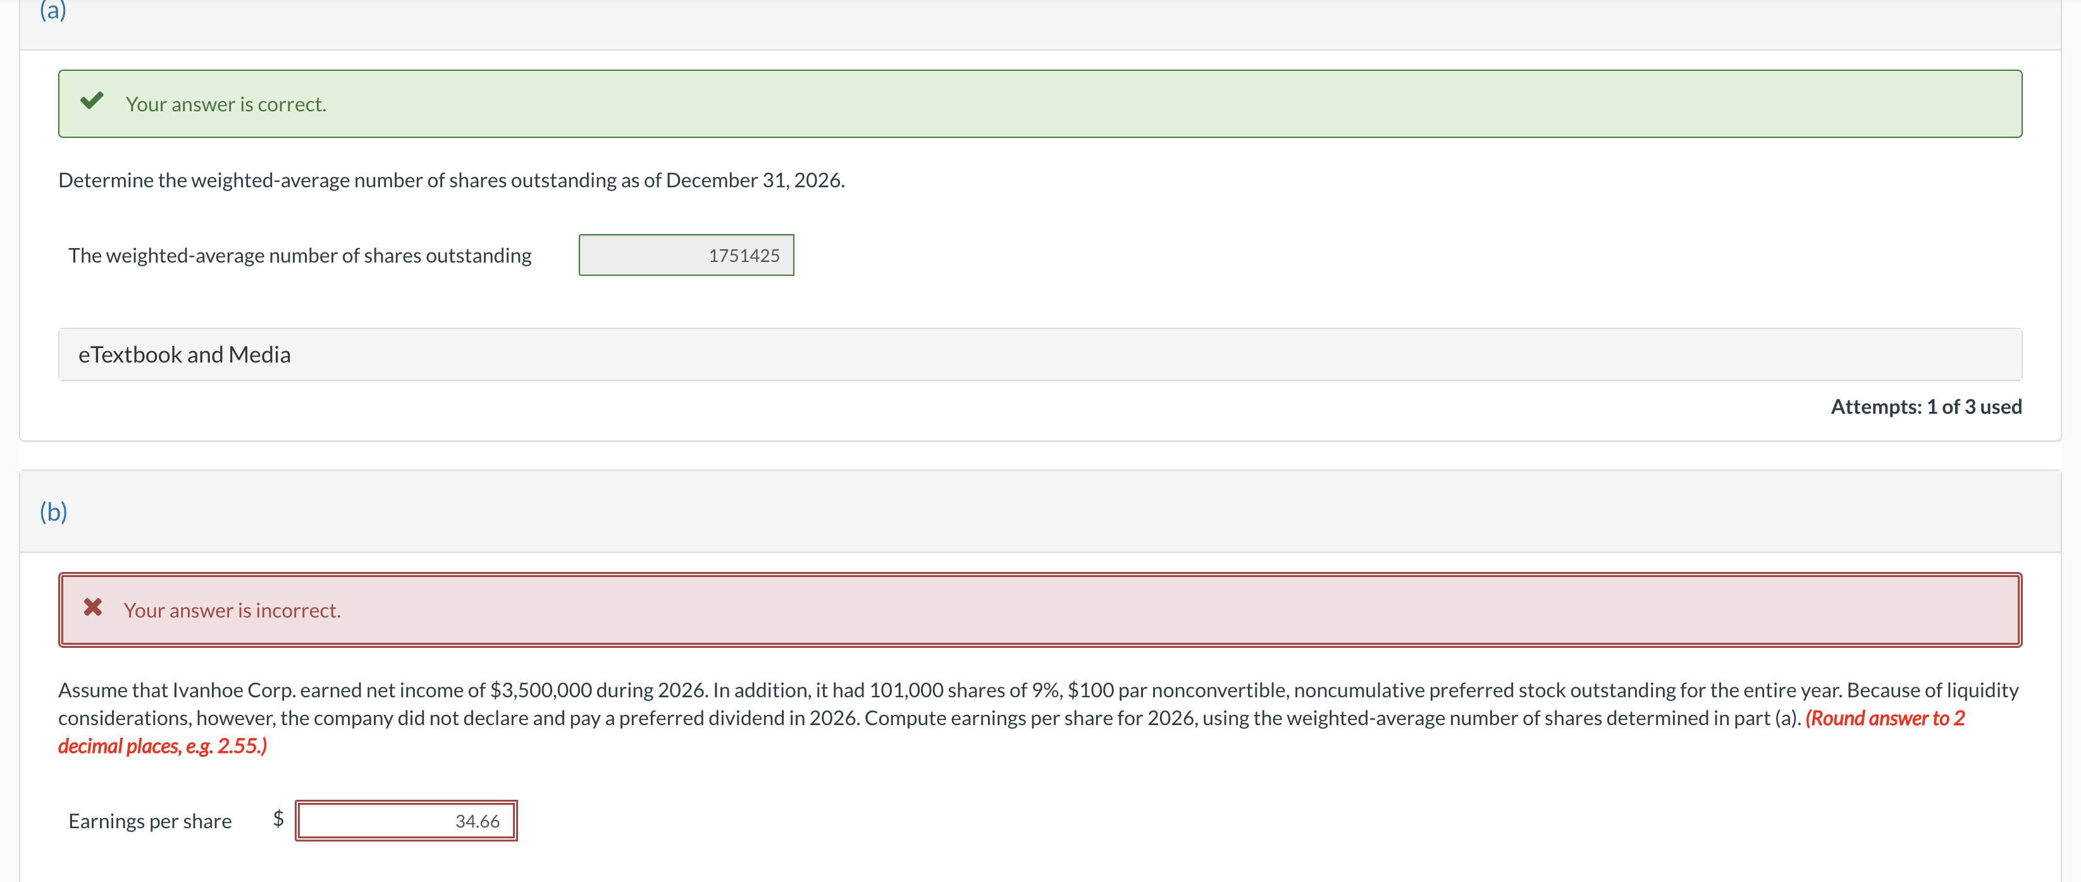The height and width of the screenshot is (882, 2081).
Task: Click the Attempts: 1 of 3 used indicator
Action: click(1927, 406)
